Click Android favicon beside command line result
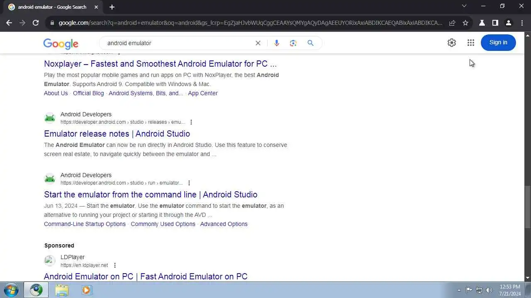Viewport: 531px width, 298px height. [50, 179]
